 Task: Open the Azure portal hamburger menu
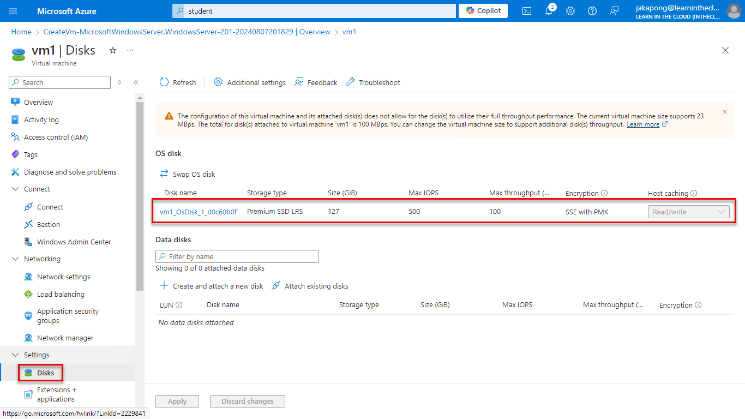(x=14, y=11)
